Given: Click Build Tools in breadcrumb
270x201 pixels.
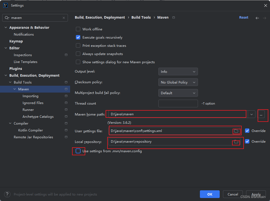Looking at the screenshot, I should [x=141, y=18].
